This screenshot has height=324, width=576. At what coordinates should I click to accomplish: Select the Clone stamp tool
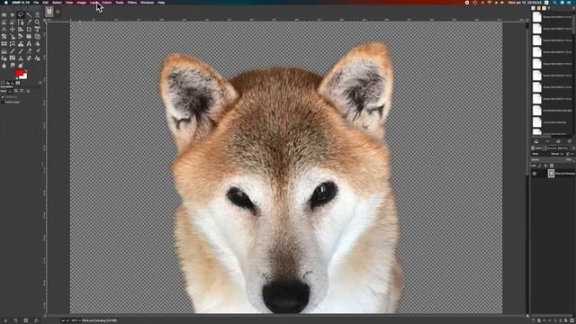pyautogui.click(x=21, y=58)
